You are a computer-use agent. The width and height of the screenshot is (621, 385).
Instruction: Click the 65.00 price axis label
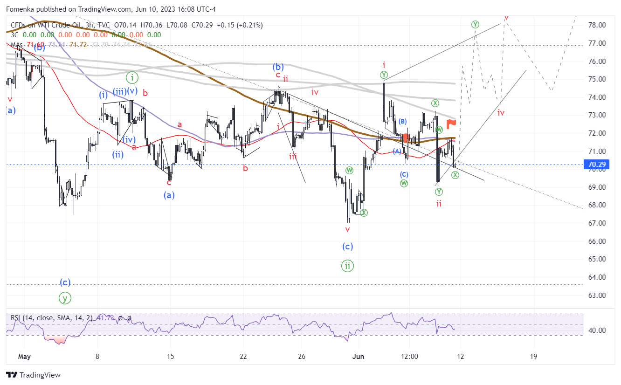(x=597, y=259)
